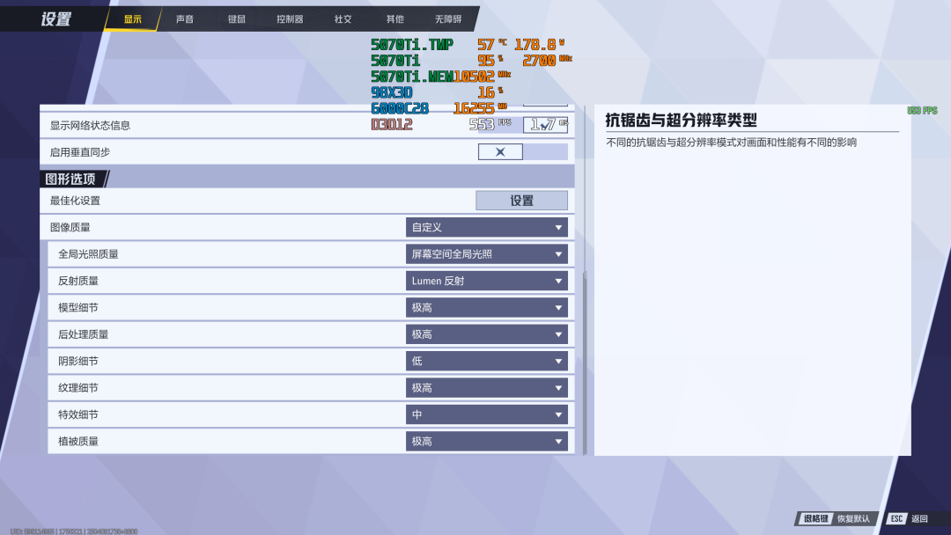Click the 启用垂直同步 row label
The width and height of the screenshot is (951, 535).
click(80, 152)
